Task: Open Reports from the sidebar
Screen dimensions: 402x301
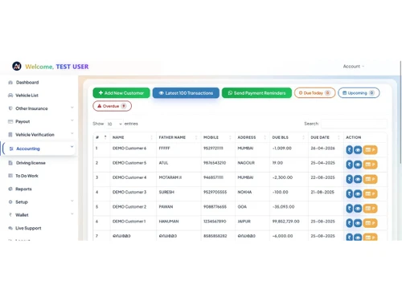Action: pyautogui.click(x=23, y=189)
